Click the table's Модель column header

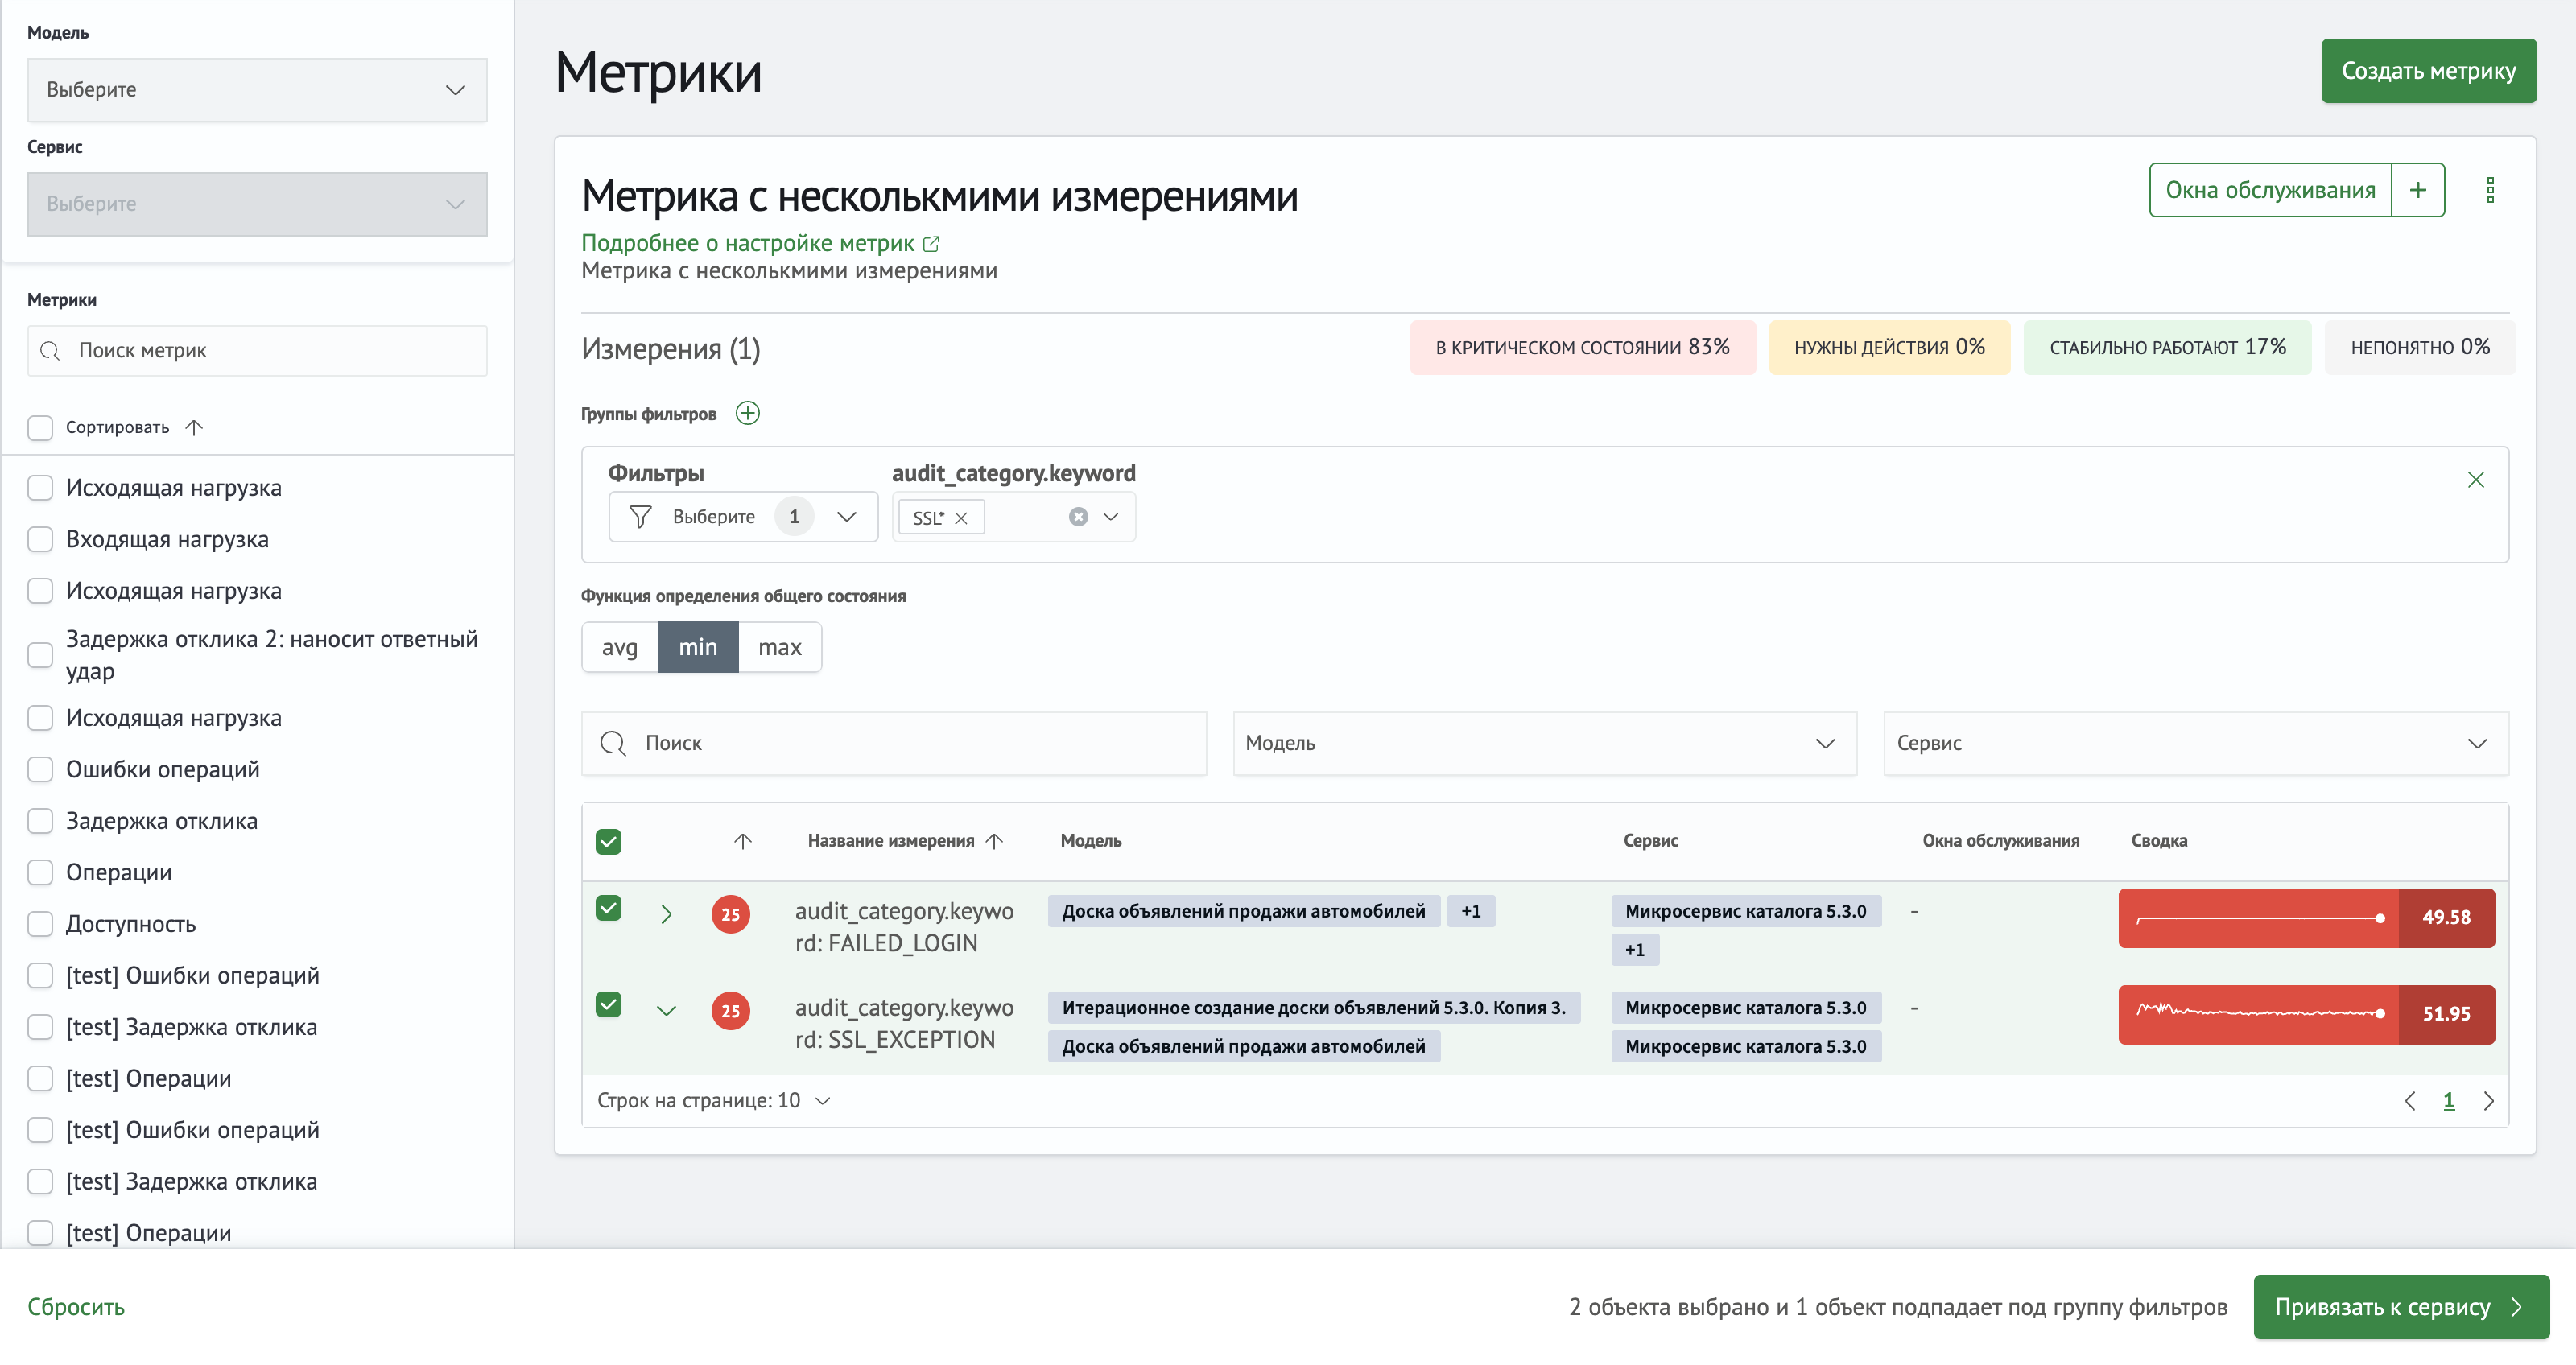[1090, 841]
